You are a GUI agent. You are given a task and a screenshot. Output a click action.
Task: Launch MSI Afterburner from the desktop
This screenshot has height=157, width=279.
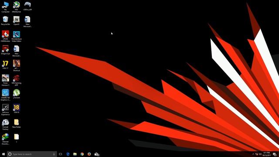pyautogui.click(x=17, y=7)
